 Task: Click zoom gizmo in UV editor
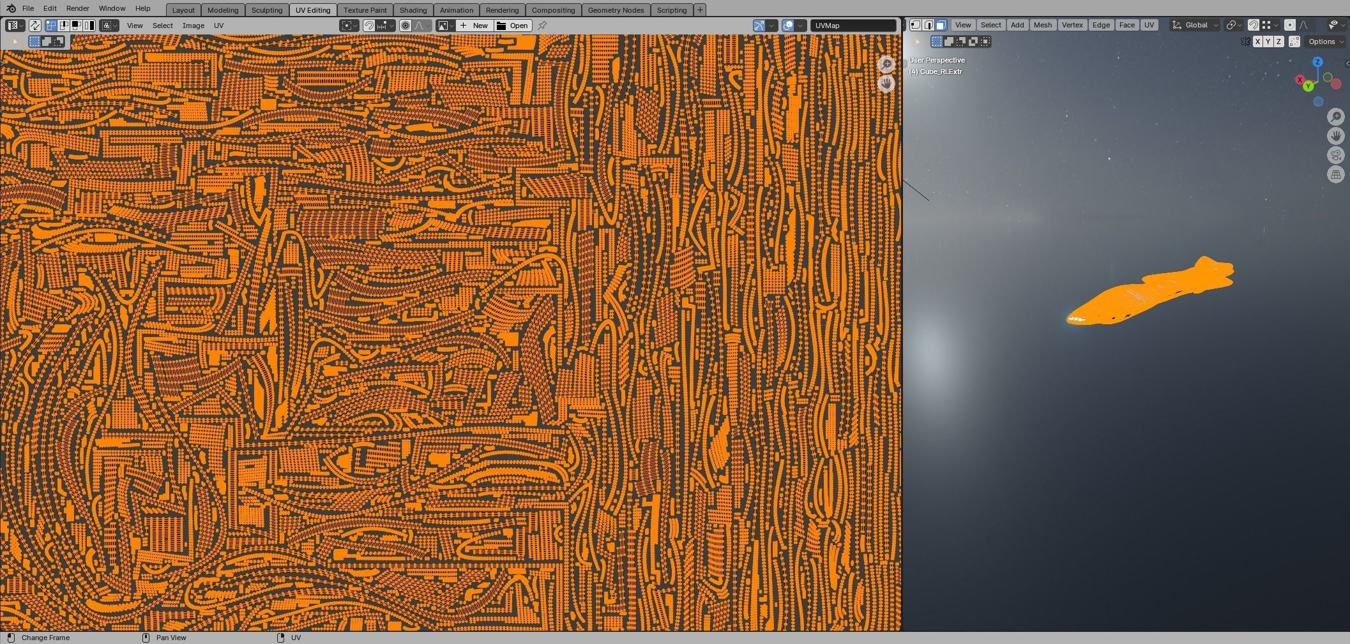click(886, 64)
